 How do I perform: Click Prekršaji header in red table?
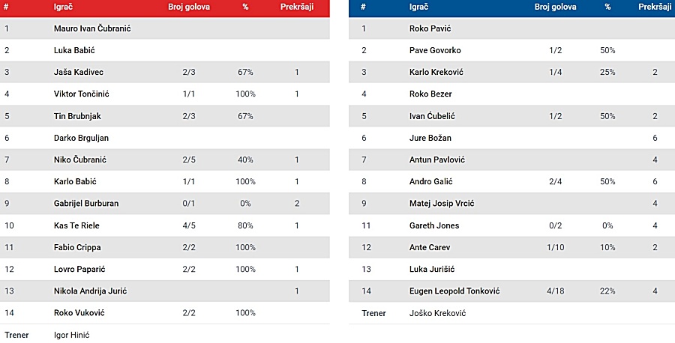tap(297, 7)
